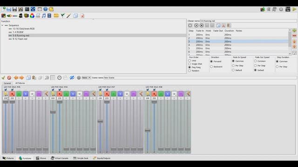Open the DMX monitor

(27, 9)
